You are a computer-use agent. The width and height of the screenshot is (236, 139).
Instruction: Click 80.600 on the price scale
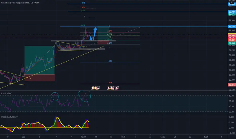point(232,65)
